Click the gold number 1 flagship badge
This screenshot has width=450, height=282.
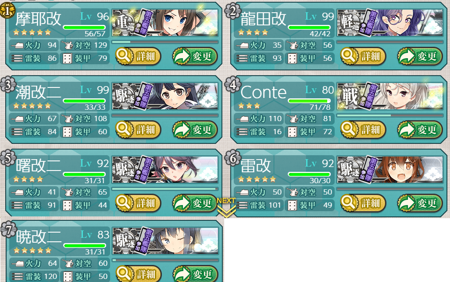(x=7, y=11)
